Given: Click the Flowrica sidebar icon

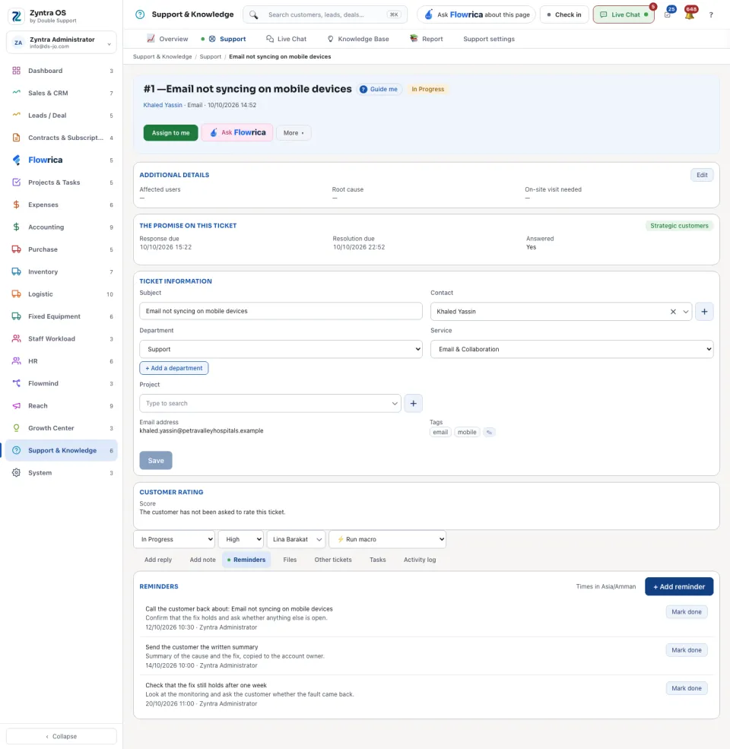Looking at the screenshot, I should point(16,160).
